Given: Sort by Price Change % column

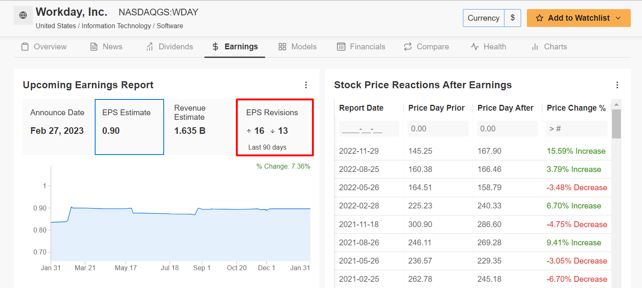Looking at the screenshot, I should click(x=576, y=108).
